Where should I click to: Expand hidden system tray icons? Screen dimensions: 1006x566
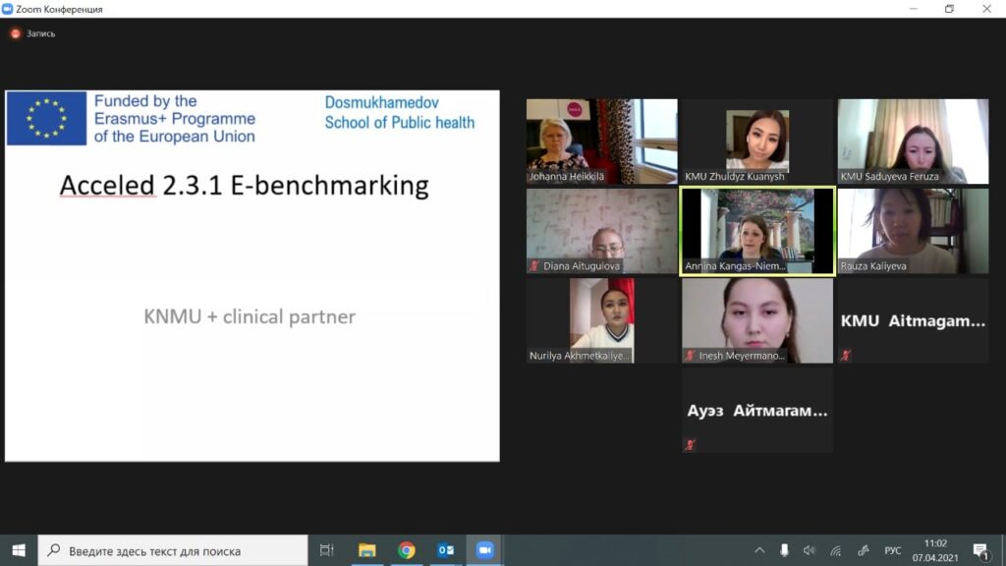point(759,550)
